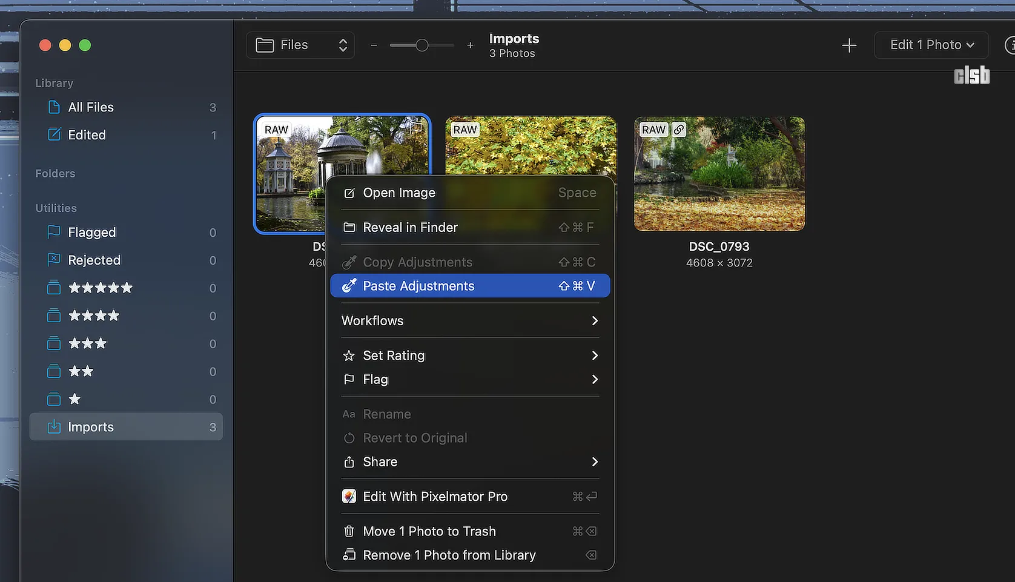Click the zoom-in plus icon beside slider
The image size is (1015, 582).
470,45
